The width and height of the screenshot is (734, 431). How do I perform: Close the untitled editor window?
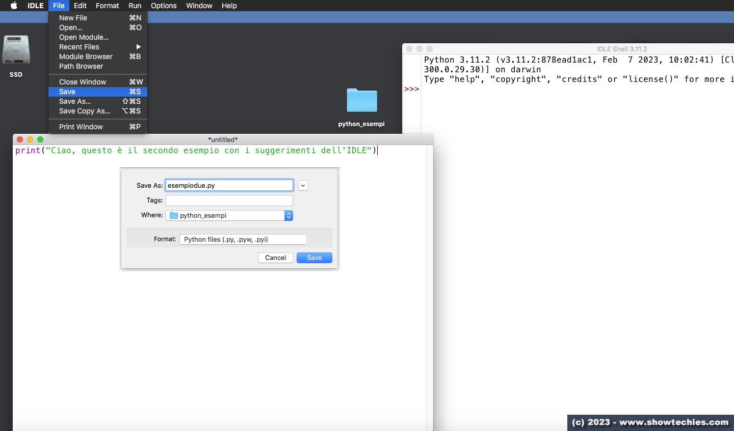20,139
